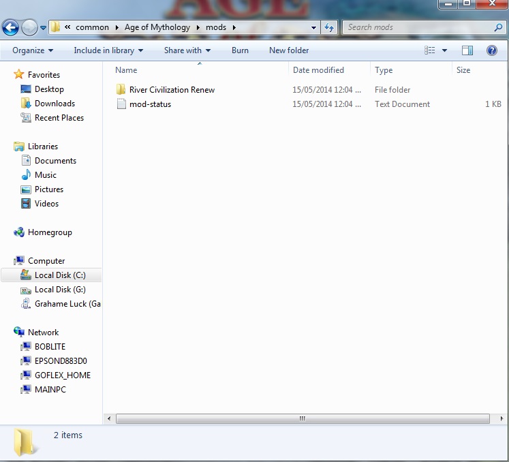
Task: Click the folder icon in address bar
Action: click(x=55, y=27)
